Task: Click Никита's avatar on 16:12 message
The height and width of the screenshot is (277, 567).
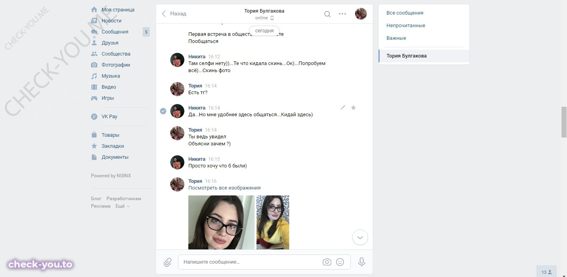Action: [177, 60]
